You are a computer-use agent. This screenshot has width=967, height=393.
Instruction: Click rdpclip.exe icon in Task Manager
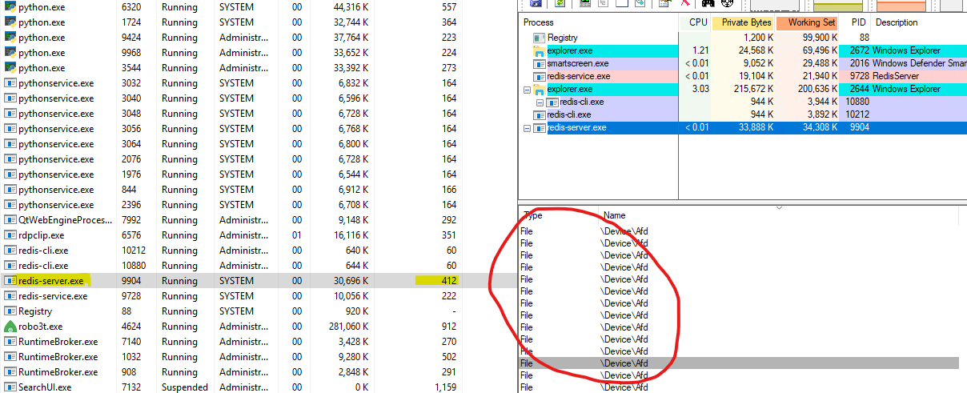pyautogui.click(x=10, y=235)
